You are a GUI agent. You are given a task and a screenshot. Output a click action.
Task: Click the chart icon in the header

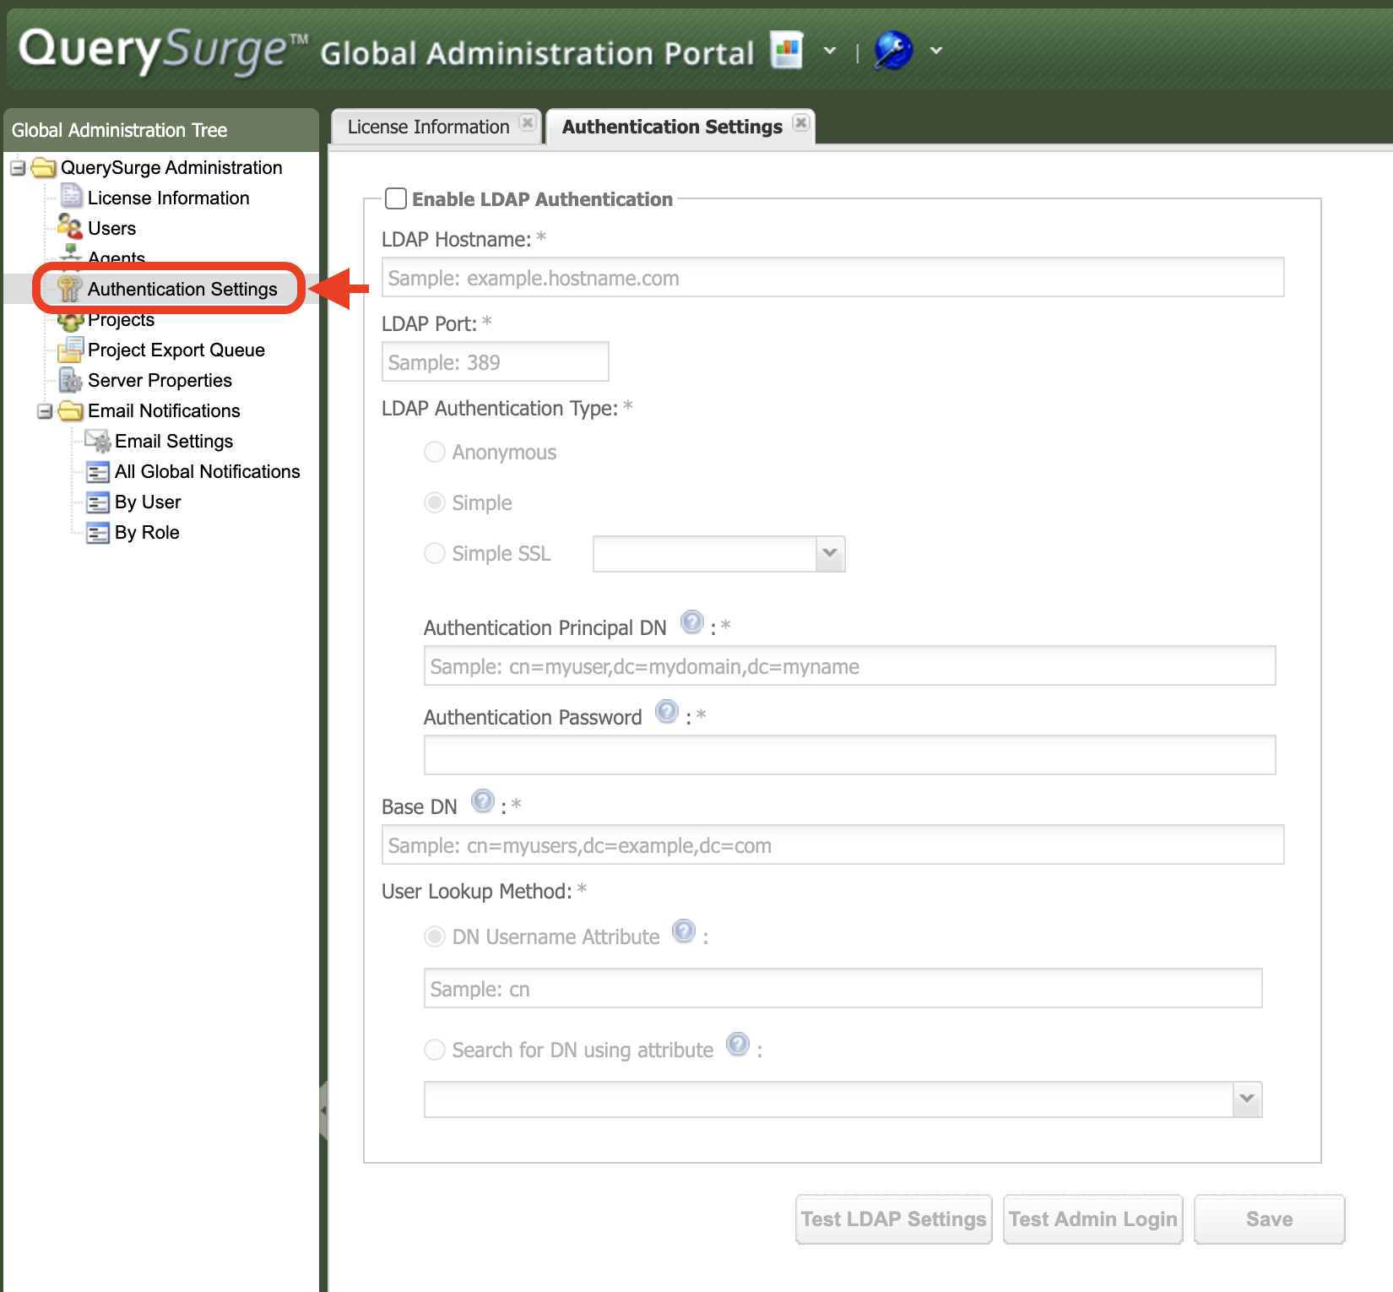click(786, 51)
